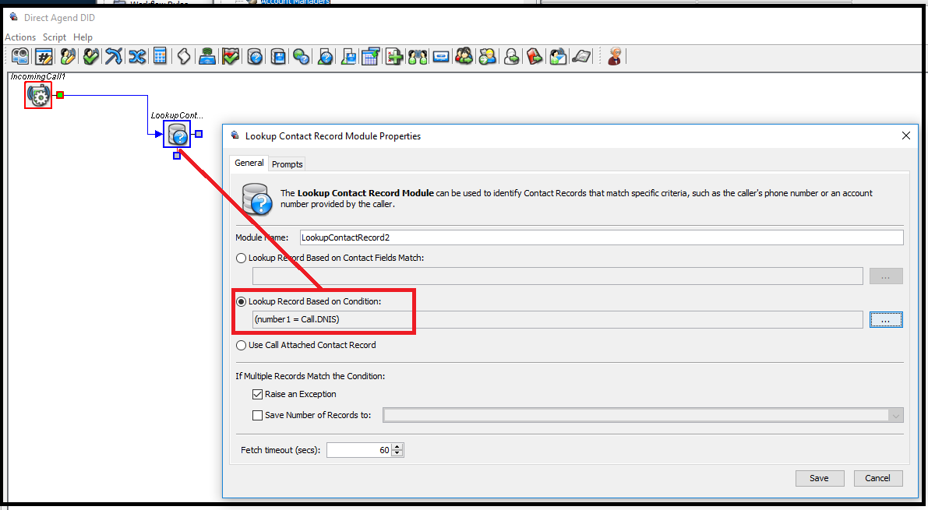Viewport: 928px width, 510px height.
Task: Select Lookup Record Based on Contact Fields Match
Action: pos(241,258)
